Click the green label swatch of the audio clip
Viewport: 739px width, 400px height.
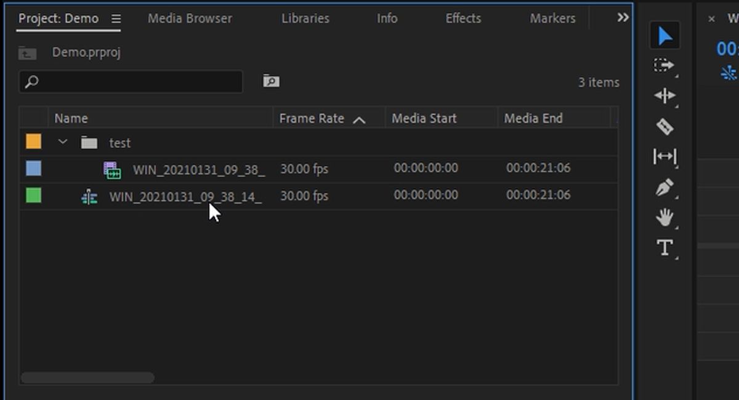pyautogui.click(x=34, y=196)
